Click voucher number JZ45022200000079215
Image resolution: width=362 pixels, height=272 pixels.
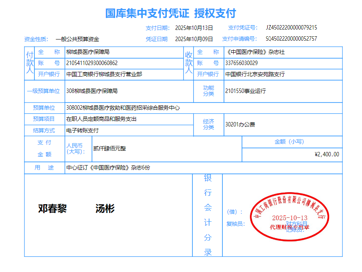(x=291, y=28)
